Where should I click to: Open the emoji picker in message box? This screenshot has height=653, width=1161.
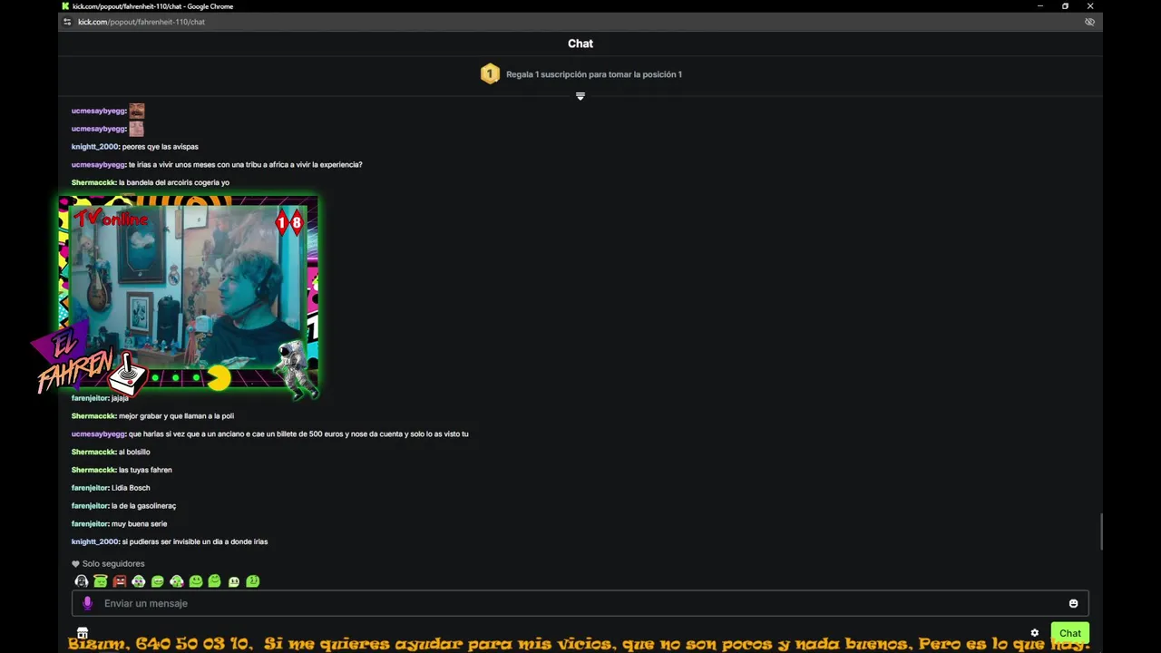click(x=1073, y=603)
